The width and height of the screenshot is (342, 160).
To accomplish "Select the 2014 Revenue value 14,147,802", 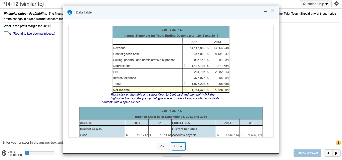I will click(198, 48).
